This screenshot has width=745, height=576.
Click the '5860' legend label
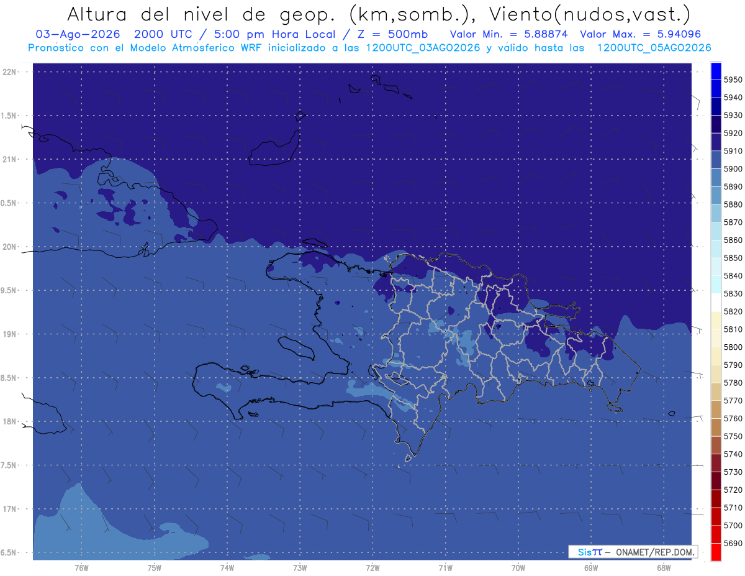click(x=733, y=240)
